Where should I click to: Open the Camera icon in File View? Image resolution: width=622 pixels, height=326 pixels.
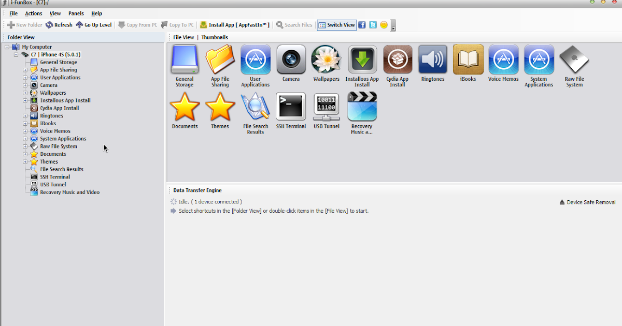pos(291,60)
